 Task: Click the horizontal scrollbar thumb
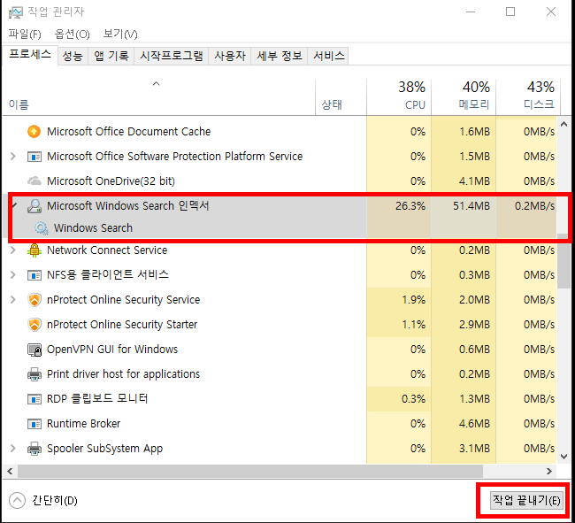(x=250, y=472)
